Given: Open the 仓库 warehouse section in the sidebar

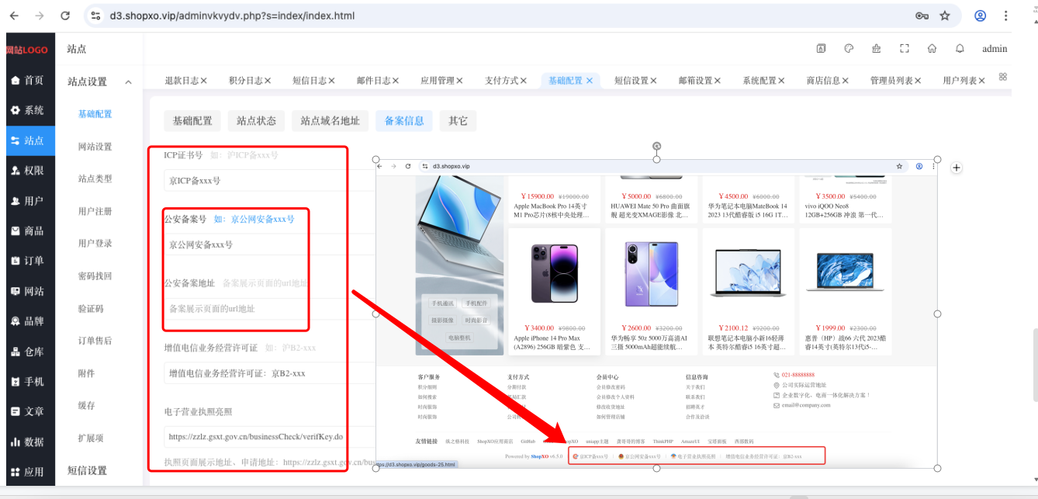Looking at the screenshot, I should tap(27, 352).
